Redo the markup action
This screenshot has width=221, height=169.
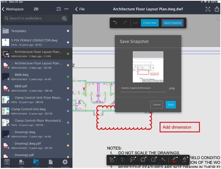[x=125, y=23]
